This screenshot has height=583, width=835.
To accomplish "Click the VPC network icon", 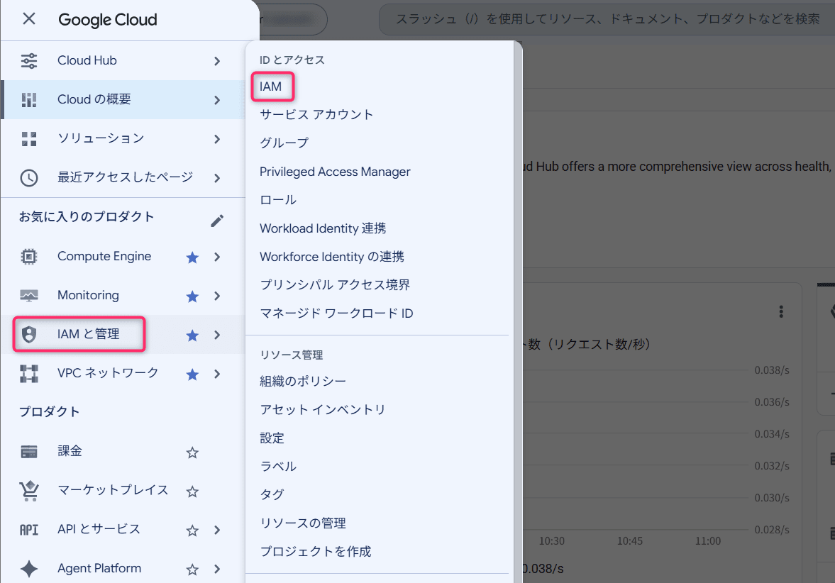I will (29, 374).
